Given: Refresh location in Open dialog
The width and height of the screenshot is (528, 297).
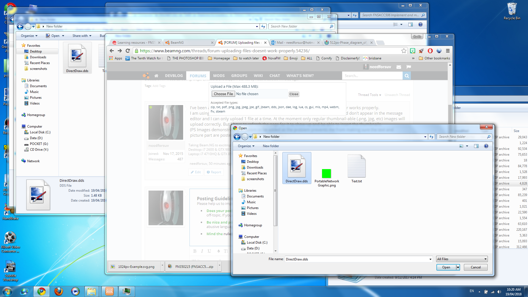Looking at the screenshot, I should (431, 137).
